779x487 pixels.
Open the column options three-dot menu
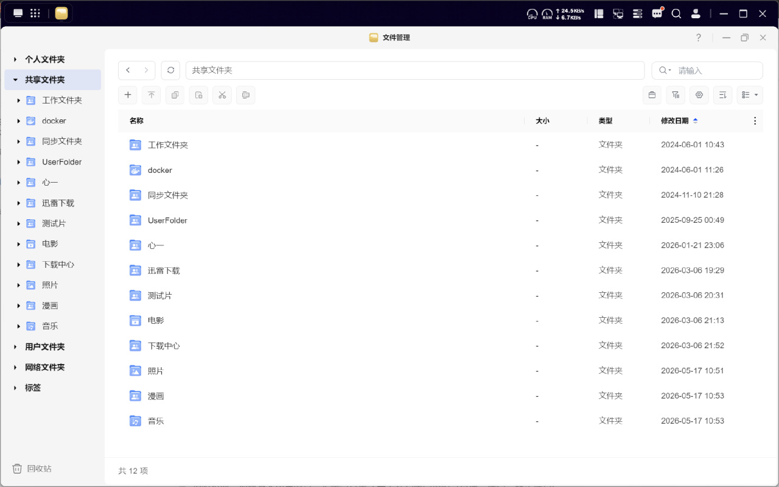pos(755,121)
